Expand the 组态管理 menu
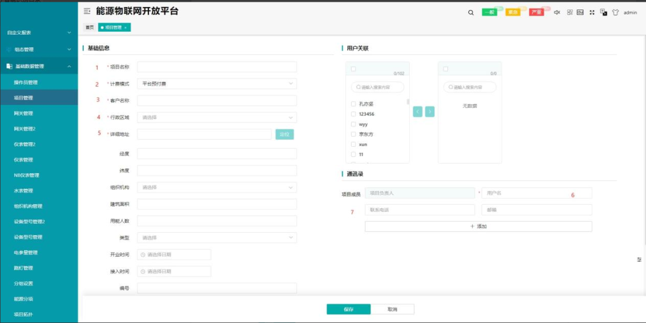Viewport: 646px width, 323px height. click(39, 50)
